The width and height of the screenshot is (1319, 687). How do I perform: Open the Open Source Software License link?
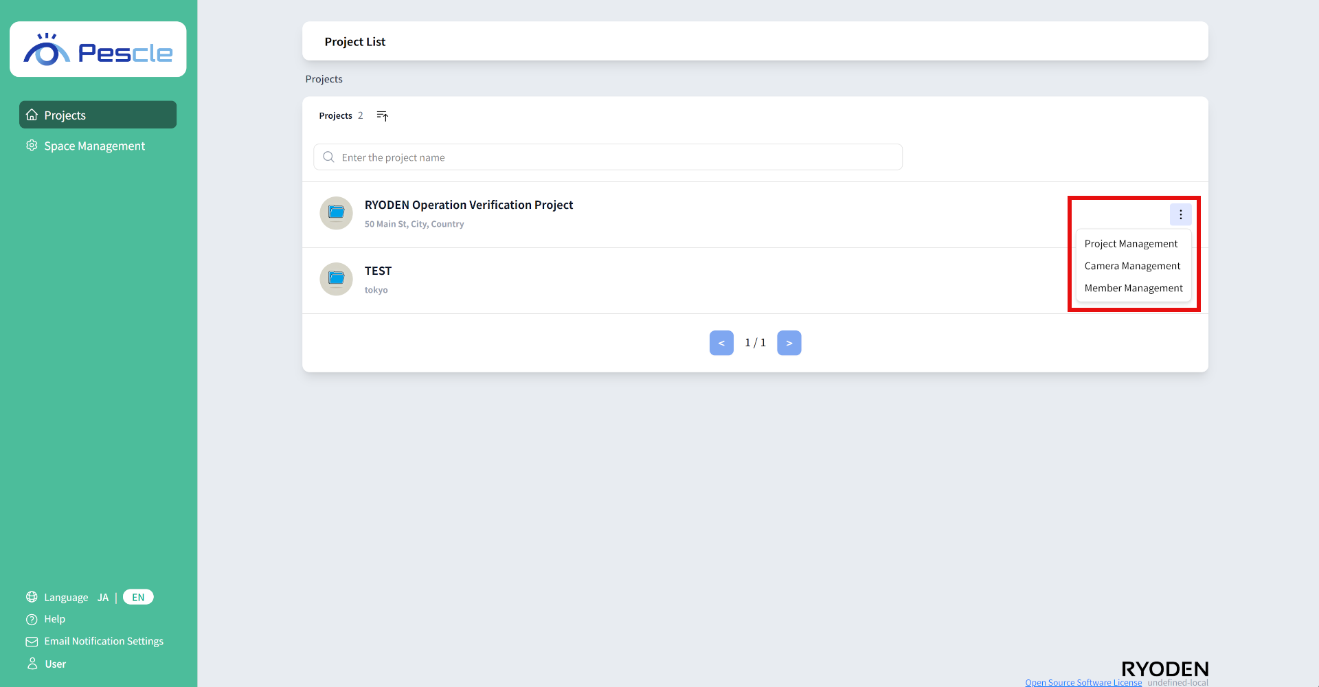point(1083,682)
